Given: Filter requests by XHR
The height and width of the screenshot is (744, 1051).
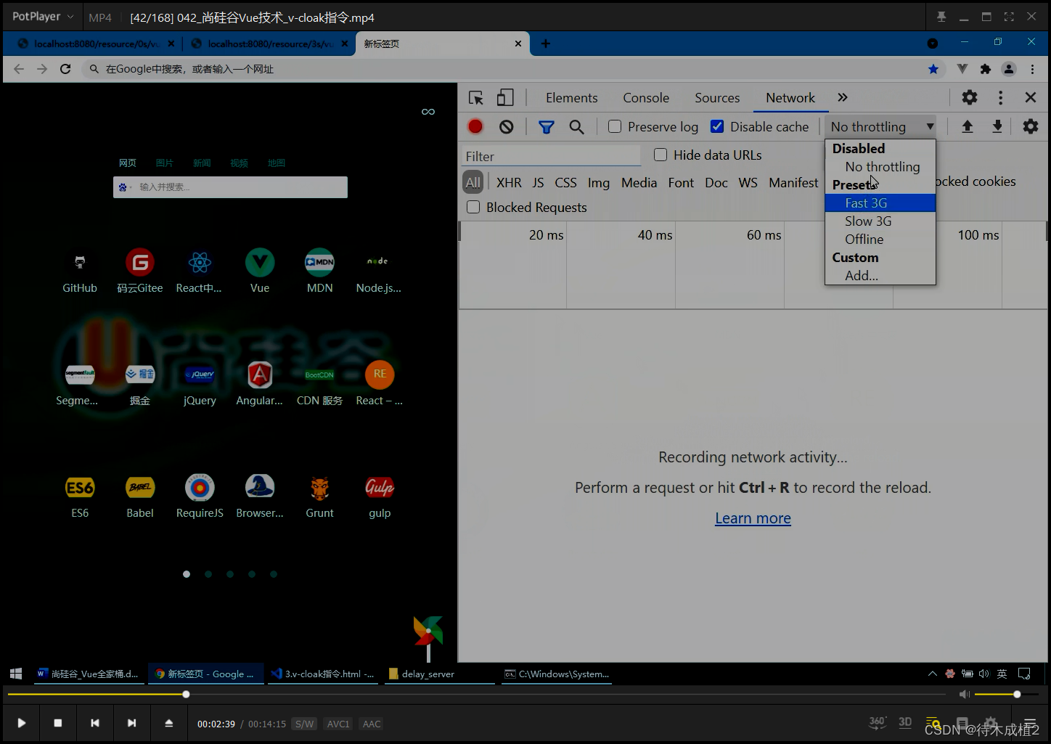Looking at the screenshot, I should 509,182.
